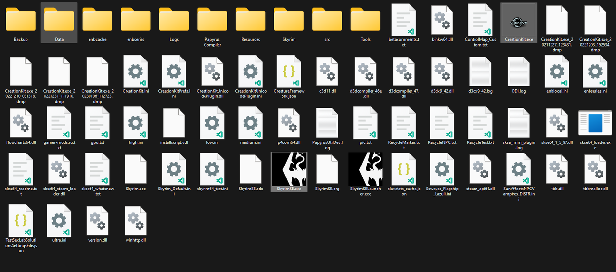
Task: Select the enbseries.ini file
Action: 595,71
